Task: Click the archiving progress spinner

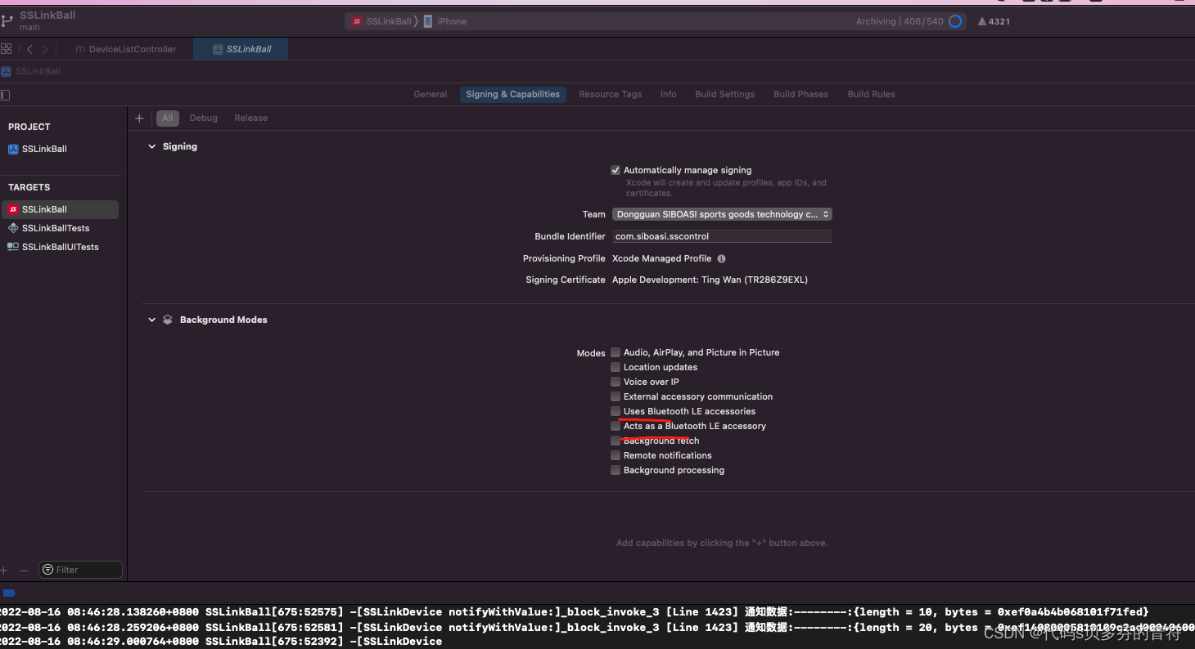Action: [x=955, y=21]
